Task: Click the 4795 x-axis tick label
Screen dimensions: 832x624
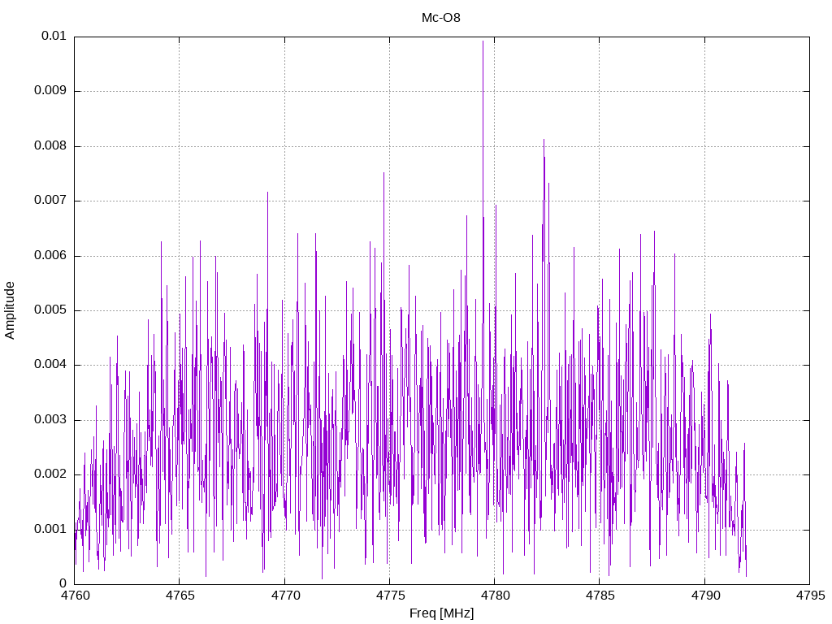Action: tap(810, 596)
